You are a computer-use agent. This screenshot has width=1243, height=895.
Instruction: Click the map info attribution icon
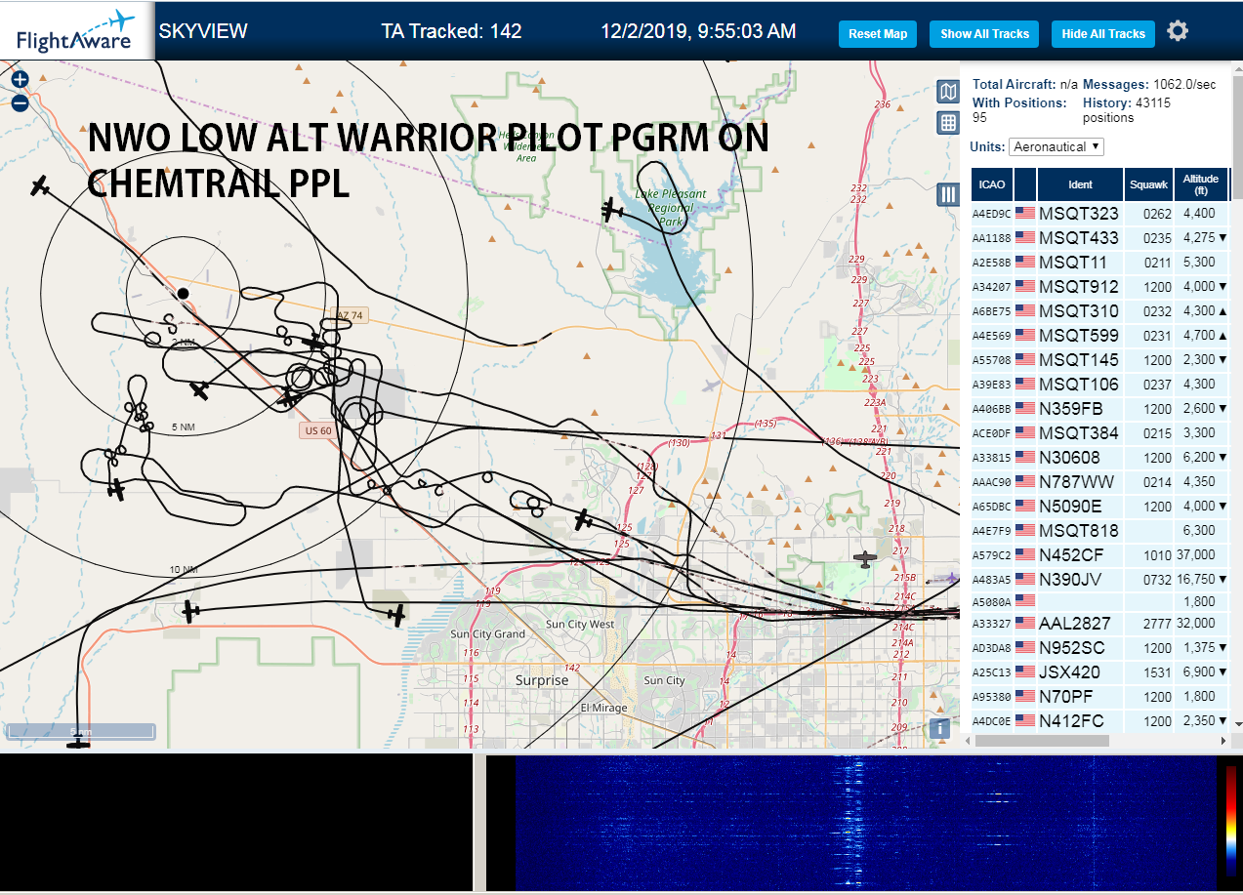pyautogui.click(x=938, y=728)
